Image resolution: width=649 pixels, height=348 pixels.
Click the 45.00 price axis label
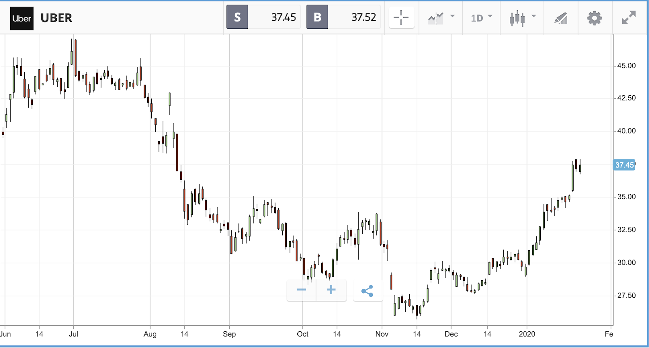pyautogui.click(x=626, y=66)
